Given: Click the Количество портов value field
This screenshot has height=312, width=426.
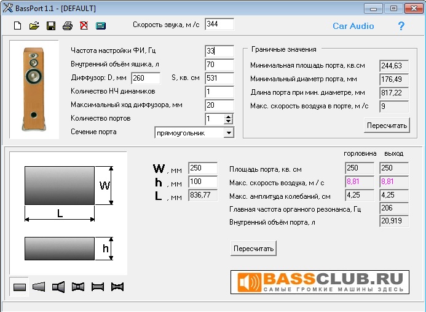Looking at the screenshot, I should point(215,119).
